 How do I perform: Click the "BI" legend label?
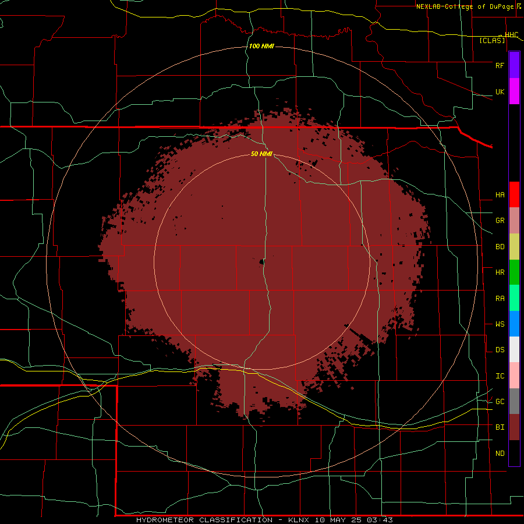(x=500, y=427)
